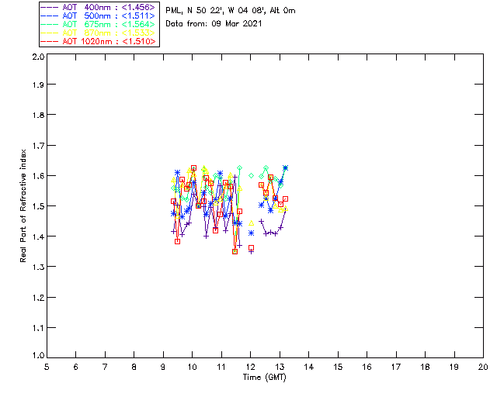The width and height of the screenshot is (497, 397).
Task: Click the 'Real Part of Refractive Index' axis label
Action: (x=23, y=205)
